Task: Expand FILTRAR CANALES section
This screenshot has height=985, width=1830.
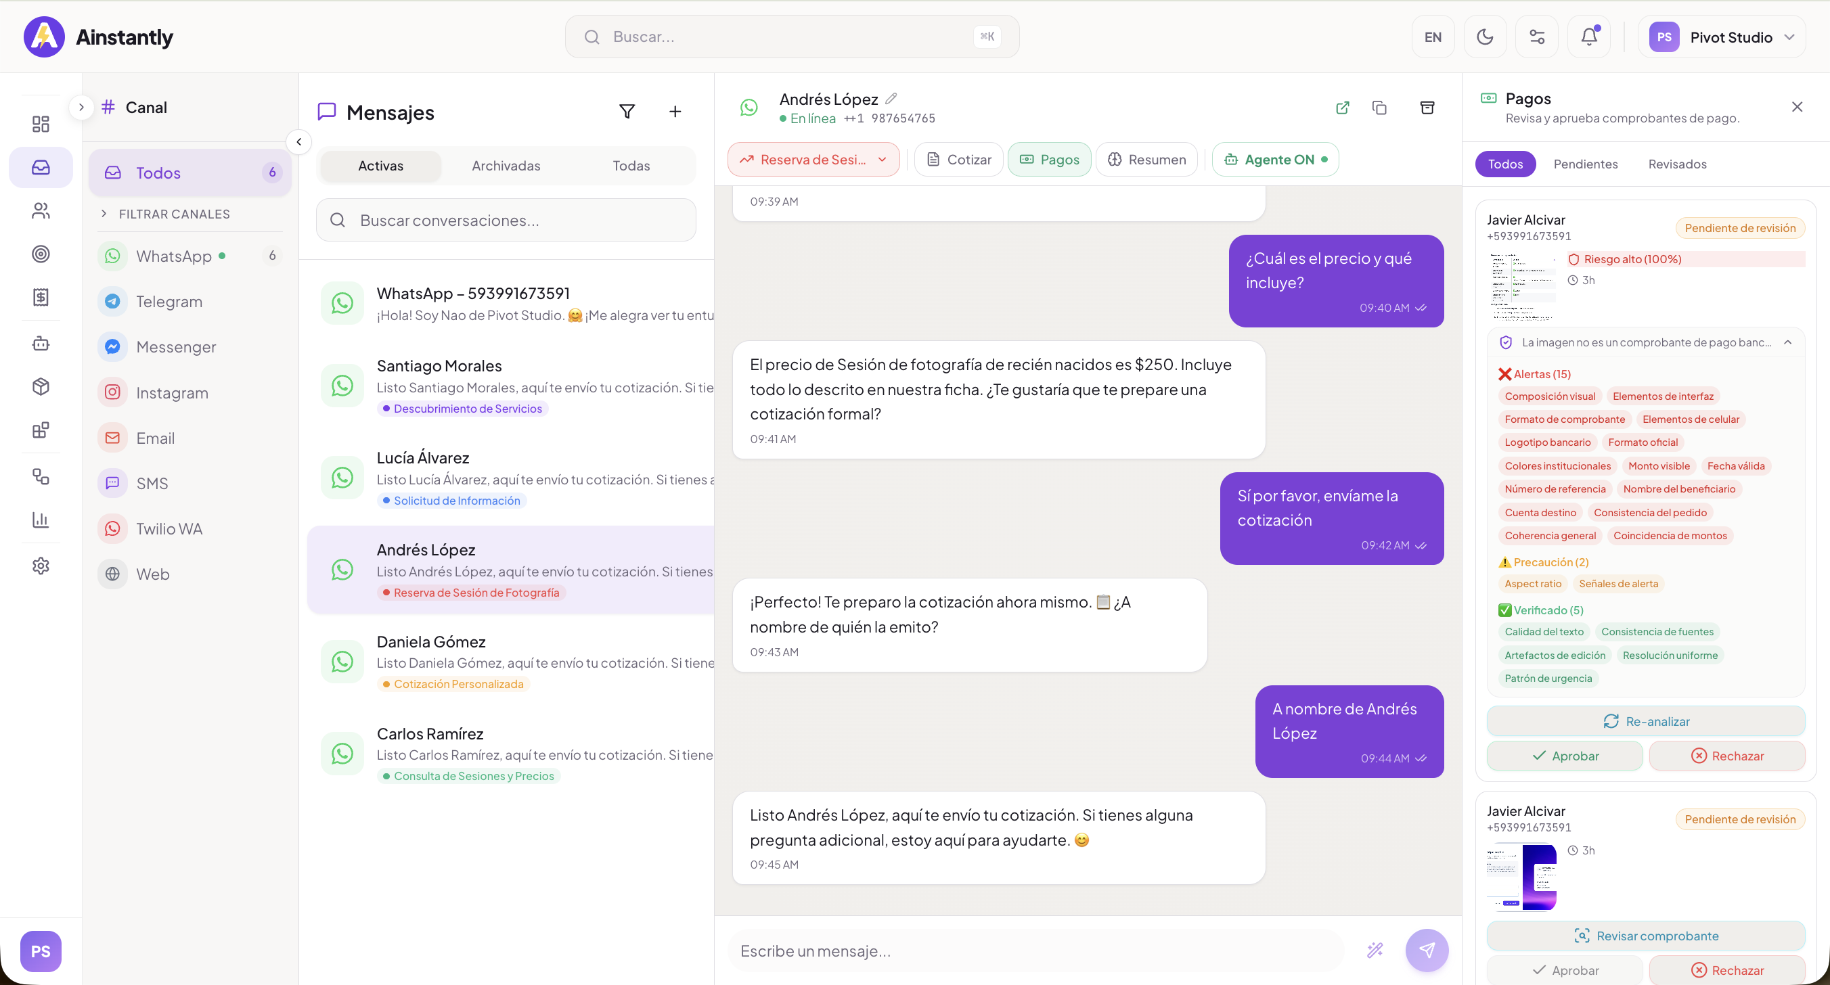Action: (x=166, y=214)
